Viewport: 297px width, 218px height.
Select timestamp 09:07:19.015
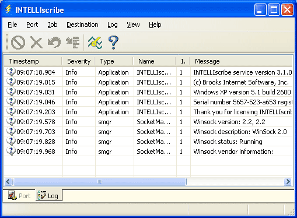click(36, 82)
